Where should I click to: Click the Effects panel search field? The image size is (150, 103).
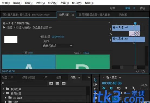click(26, 83)
